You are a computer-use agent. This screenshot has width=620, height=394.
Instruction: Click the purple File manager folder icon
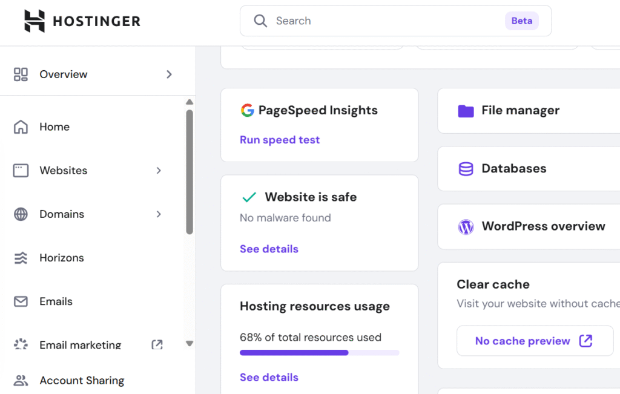point(466,111)
